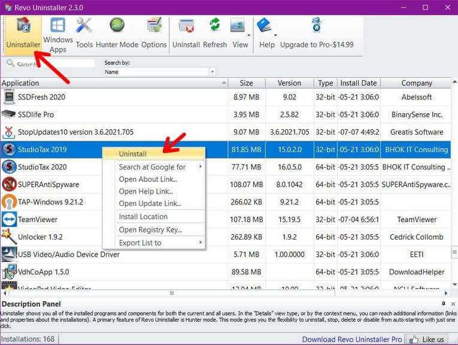Click the SSDFresh 2020 app icon
The width and height of the screenshot is (458, 345).
pos(9,97)
